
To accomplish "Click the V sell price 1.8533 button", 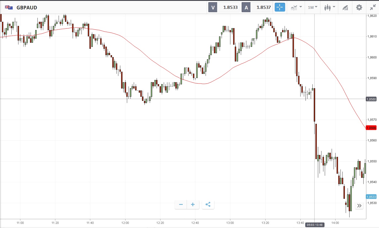I will click(224, 7).
